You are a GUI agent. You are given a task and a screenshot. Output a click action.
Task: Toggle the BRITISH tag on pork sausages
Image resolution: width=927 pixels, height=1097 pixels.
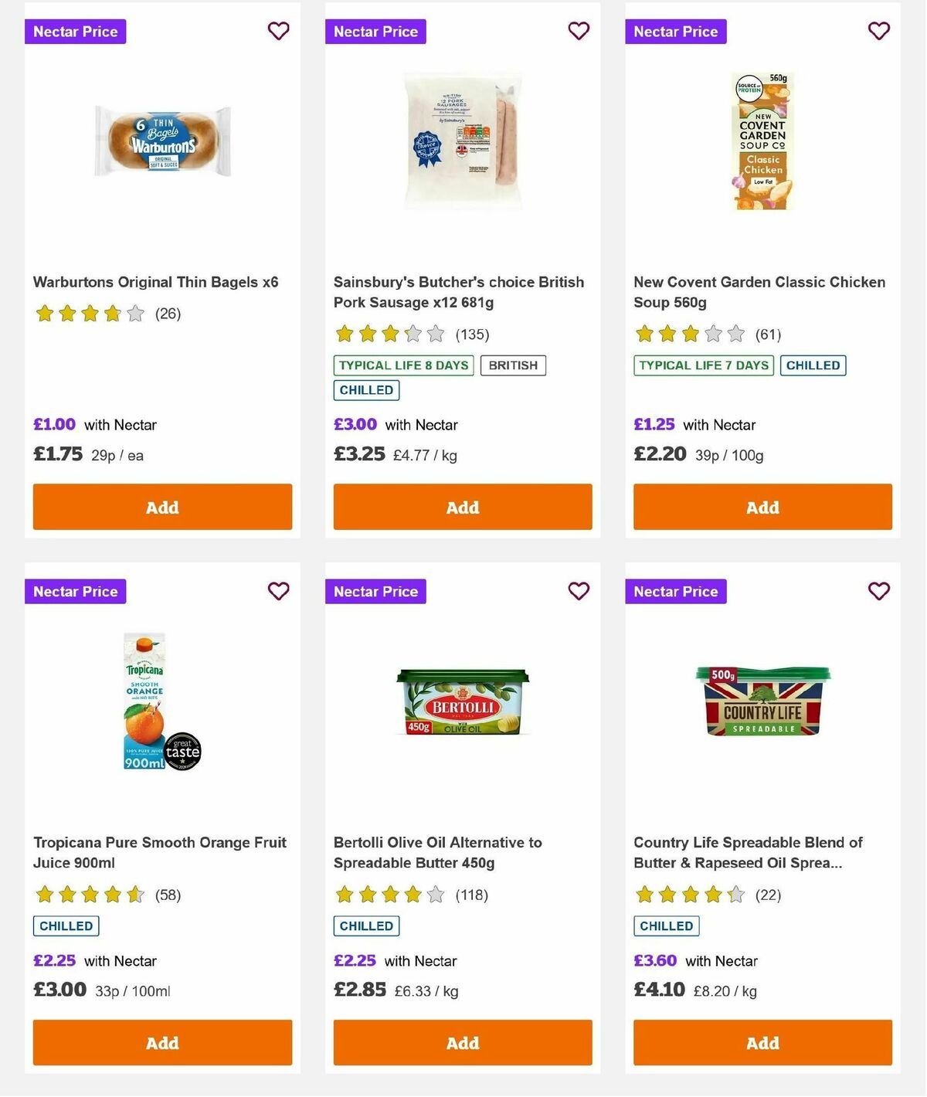click(513, 365)
